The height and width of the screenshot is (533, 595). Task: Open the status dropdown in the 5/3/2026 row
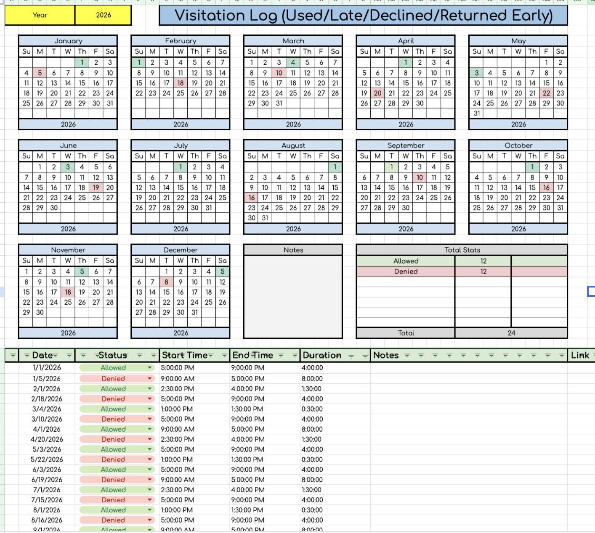pos(149,449)
